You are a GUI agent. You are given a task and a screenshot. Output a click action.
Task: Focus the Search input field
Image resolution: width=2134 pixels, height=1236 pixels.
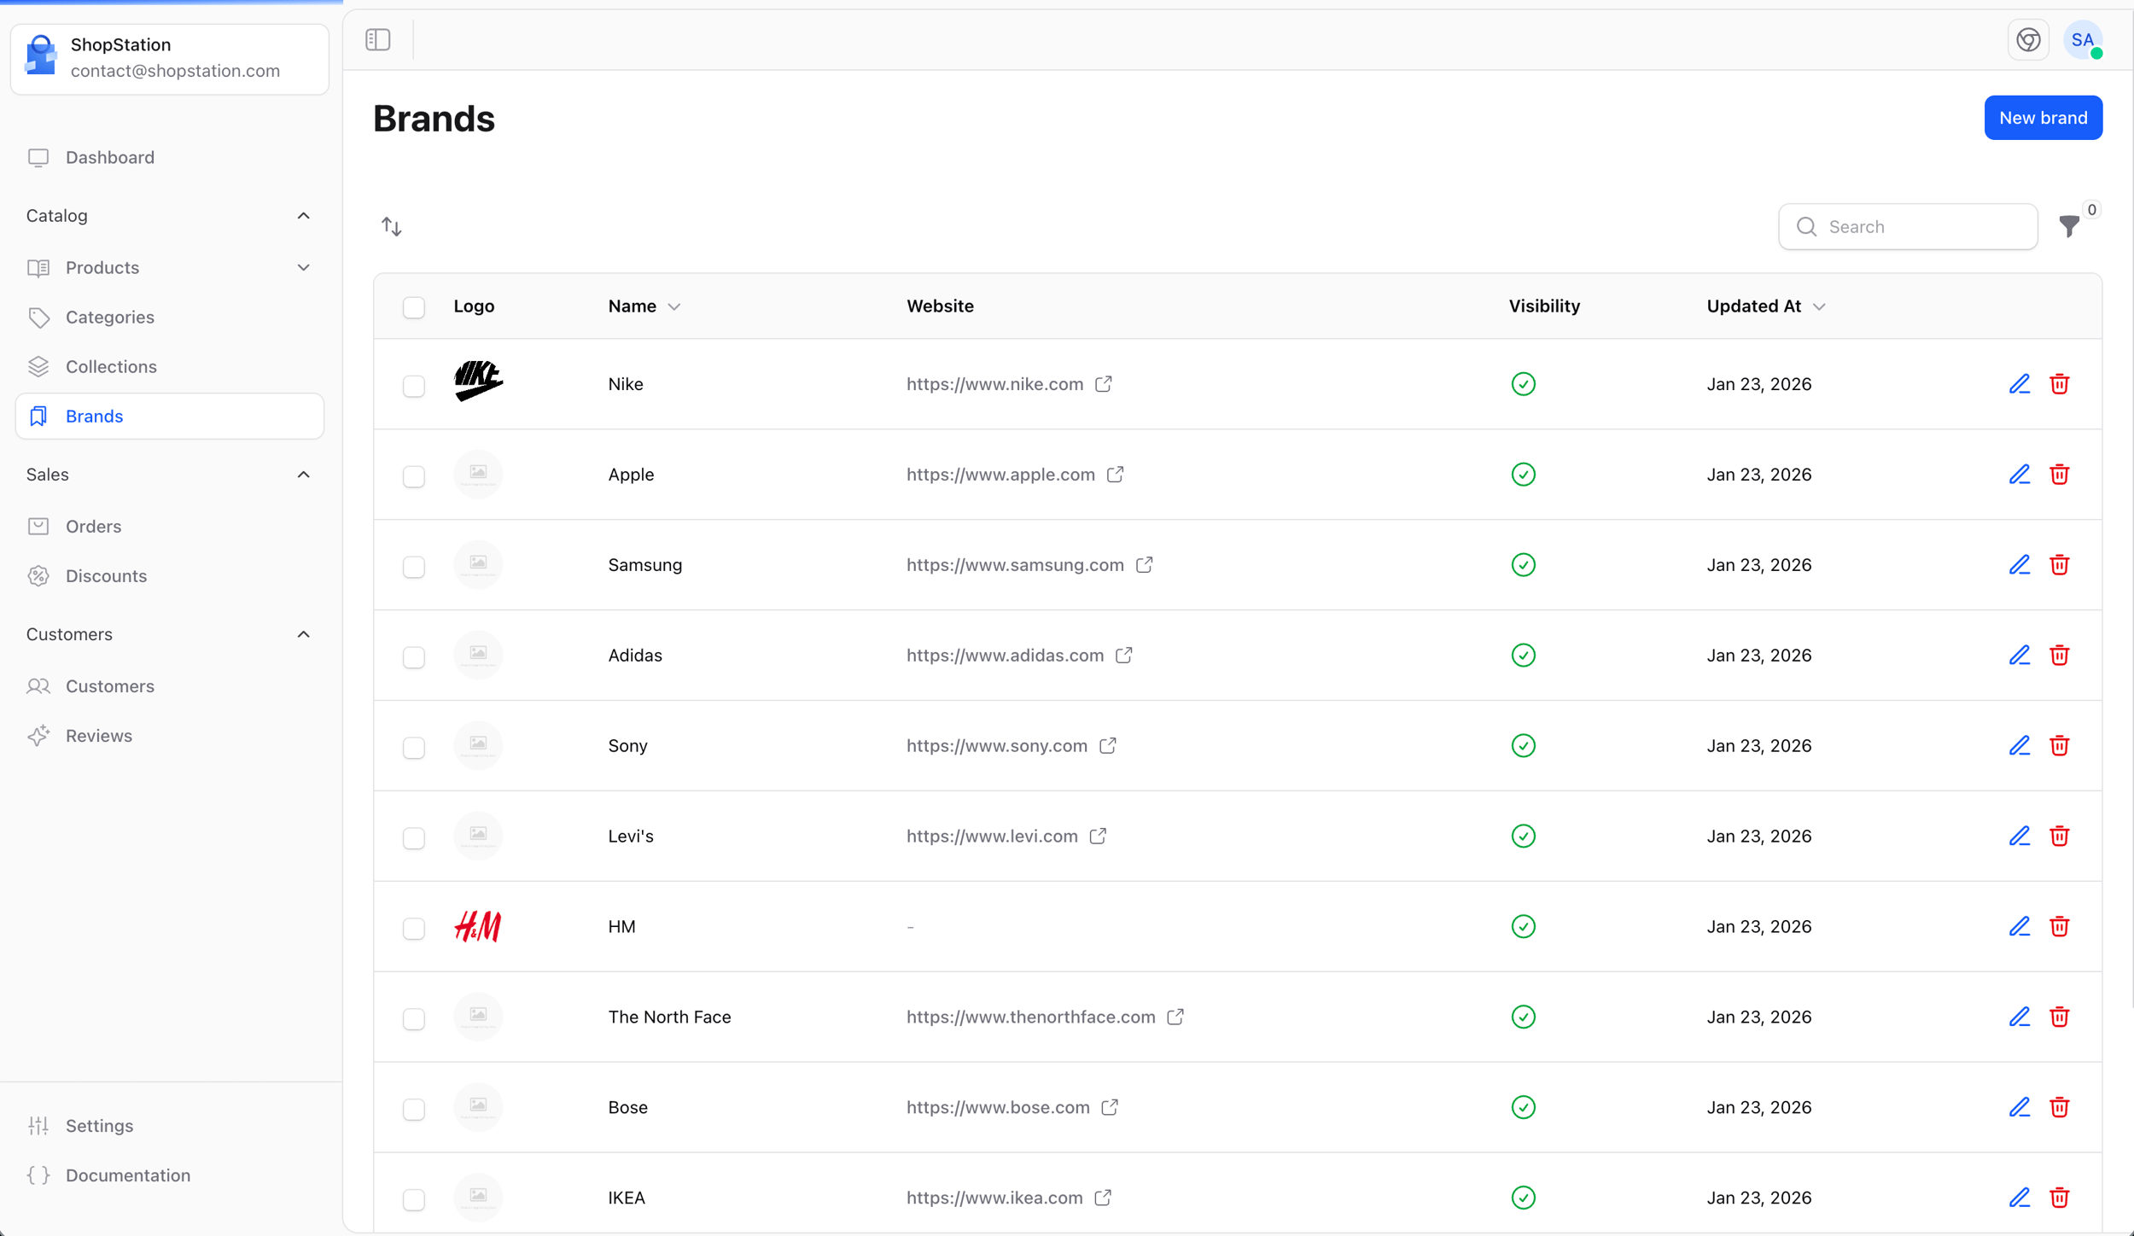click(1908, 227)
